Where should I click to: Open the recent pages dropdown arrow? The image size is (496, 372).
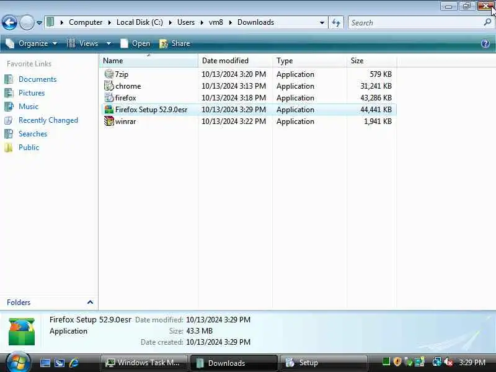click(x=39, y=23)
